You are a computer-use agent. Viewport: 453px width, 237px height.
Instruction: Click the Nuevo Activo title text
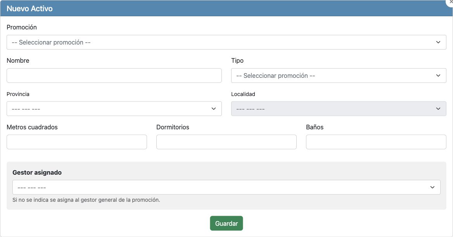[29, 9]
